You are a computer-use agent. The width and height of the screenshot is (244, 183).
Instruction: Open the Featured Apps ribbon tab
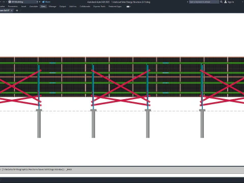[x=115, y=7]
